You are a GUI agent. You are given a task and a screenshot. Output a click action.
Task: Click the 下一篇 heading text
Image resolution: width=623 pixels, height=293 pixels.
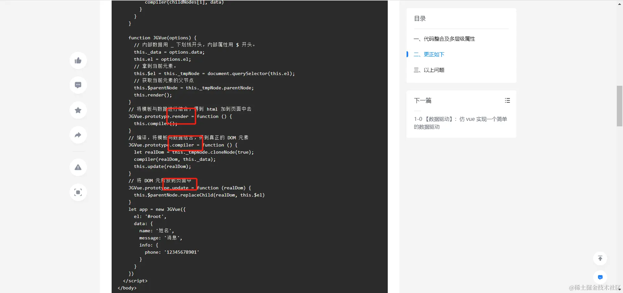(423, 101)
